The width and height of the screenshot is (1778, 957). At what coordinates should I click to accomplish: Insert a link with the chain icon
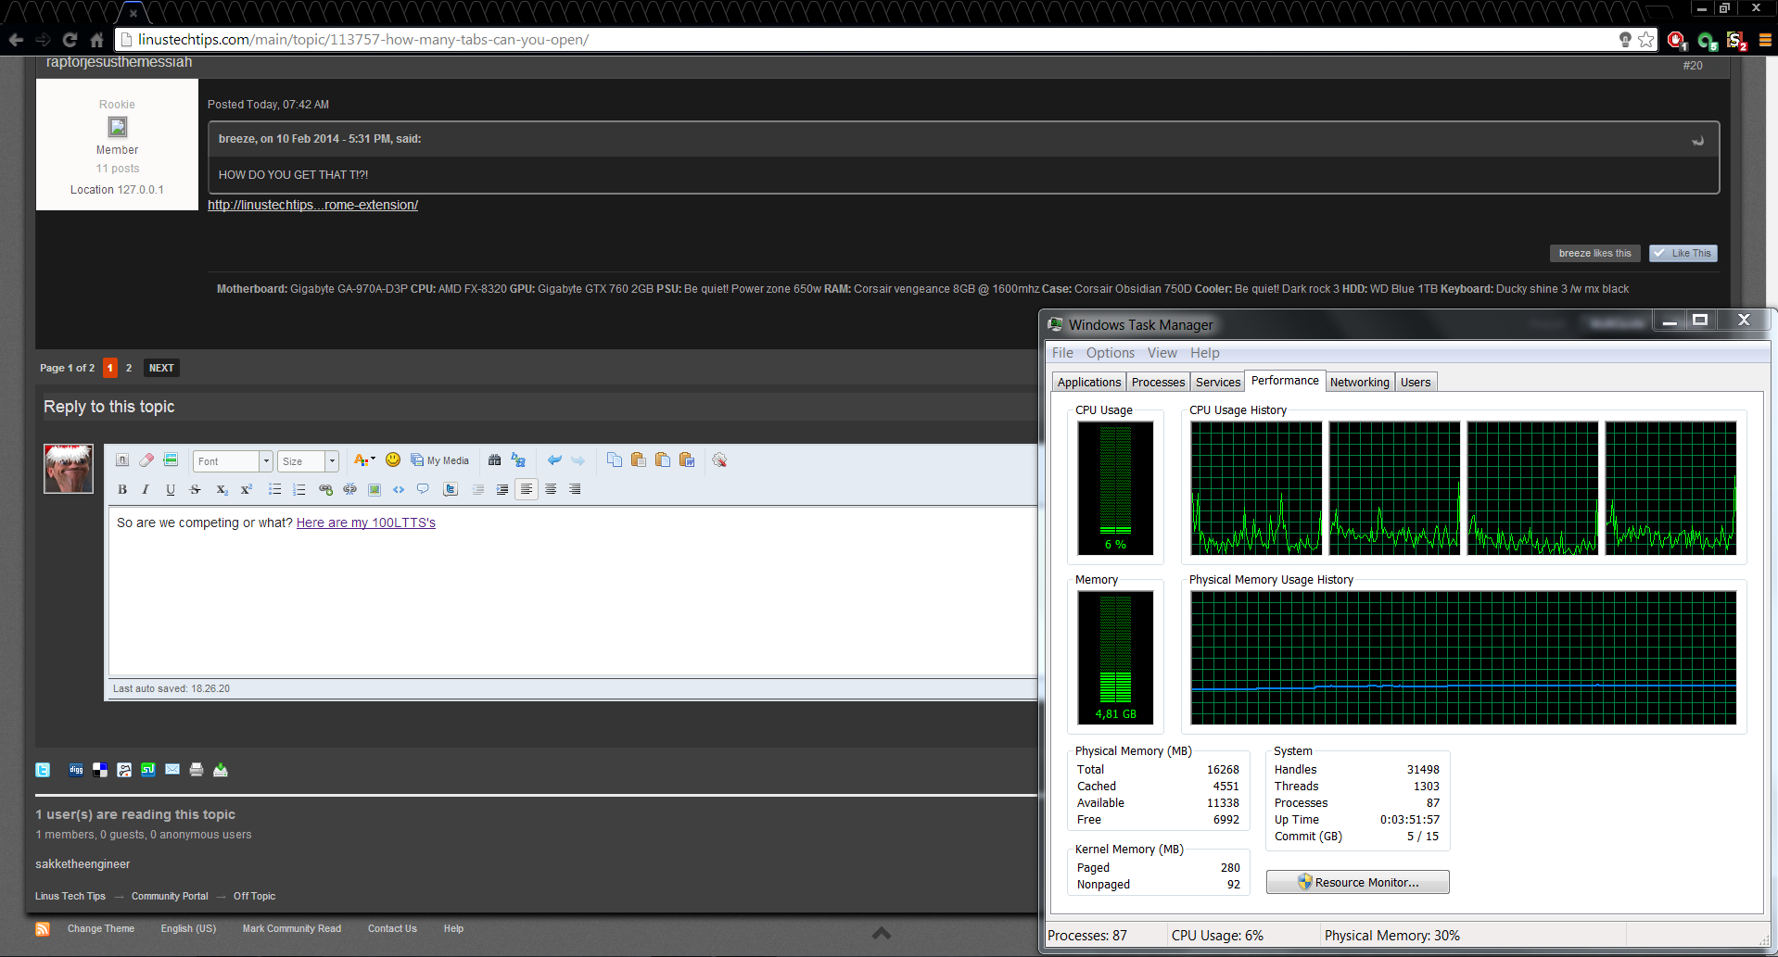tap(325, 489)
